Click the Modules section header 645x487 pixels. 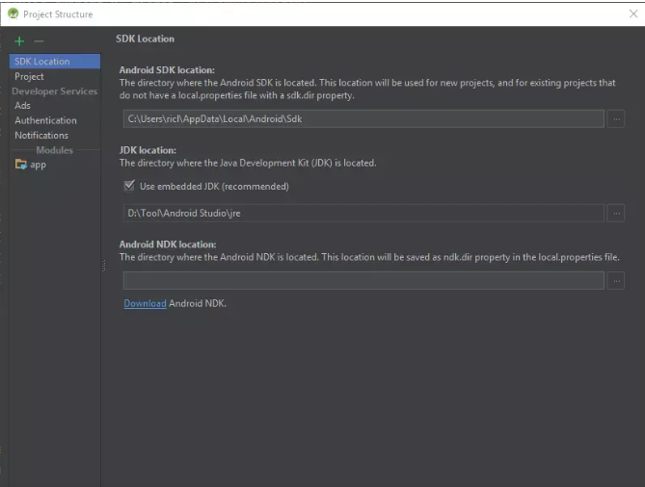[54, 150]
